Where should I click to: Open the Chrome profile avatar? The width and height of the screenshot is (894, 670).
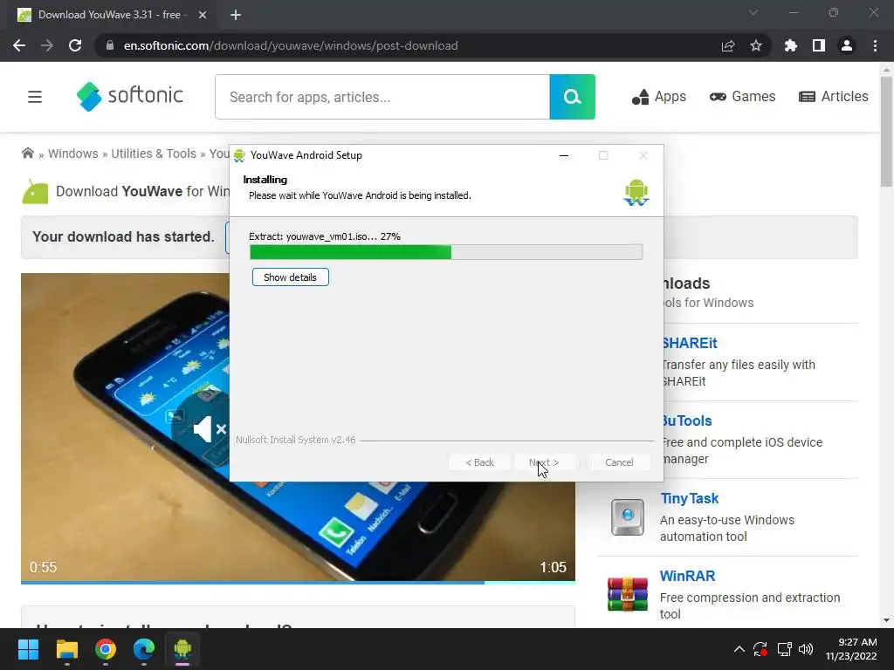(x=847, y=45)
